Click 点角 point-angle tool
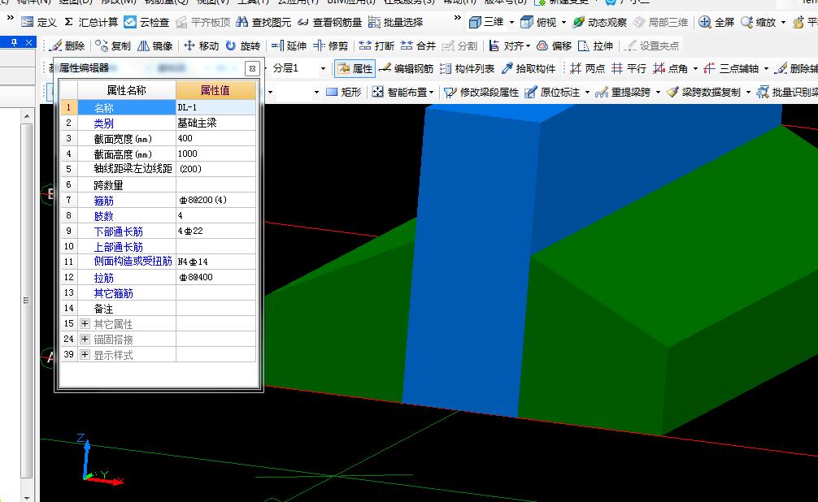818x502 pixels. (670, 68)
